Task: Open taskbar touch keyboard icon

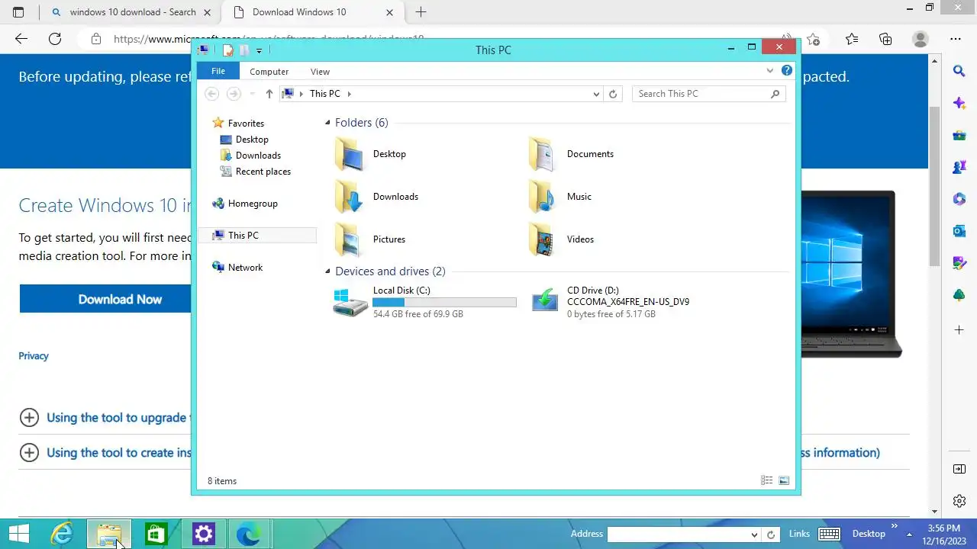Action: [829, 534]
